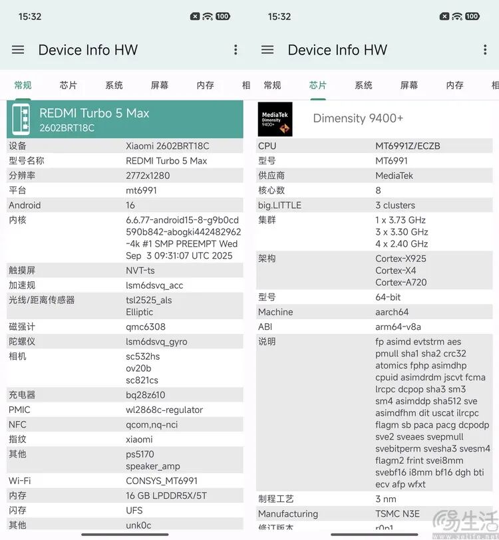This screenshot has width=499, height=540.
Task: Tap the sc532hs camera entry
Action: 143,356
